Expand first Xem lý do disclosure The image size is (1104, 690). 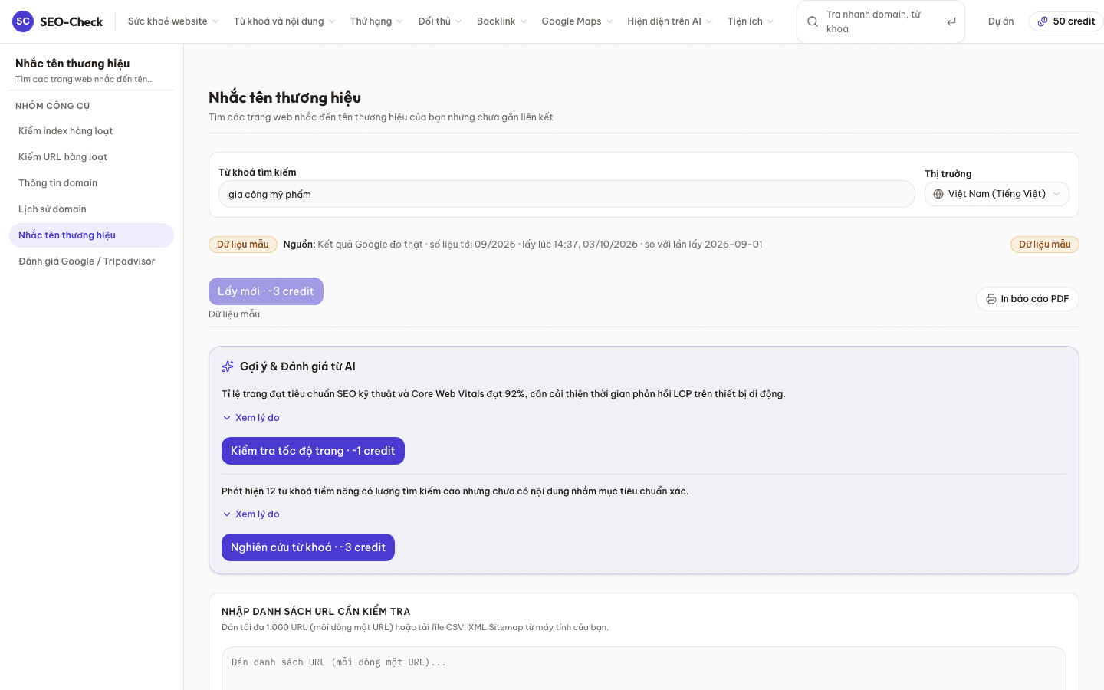(251, 418)
